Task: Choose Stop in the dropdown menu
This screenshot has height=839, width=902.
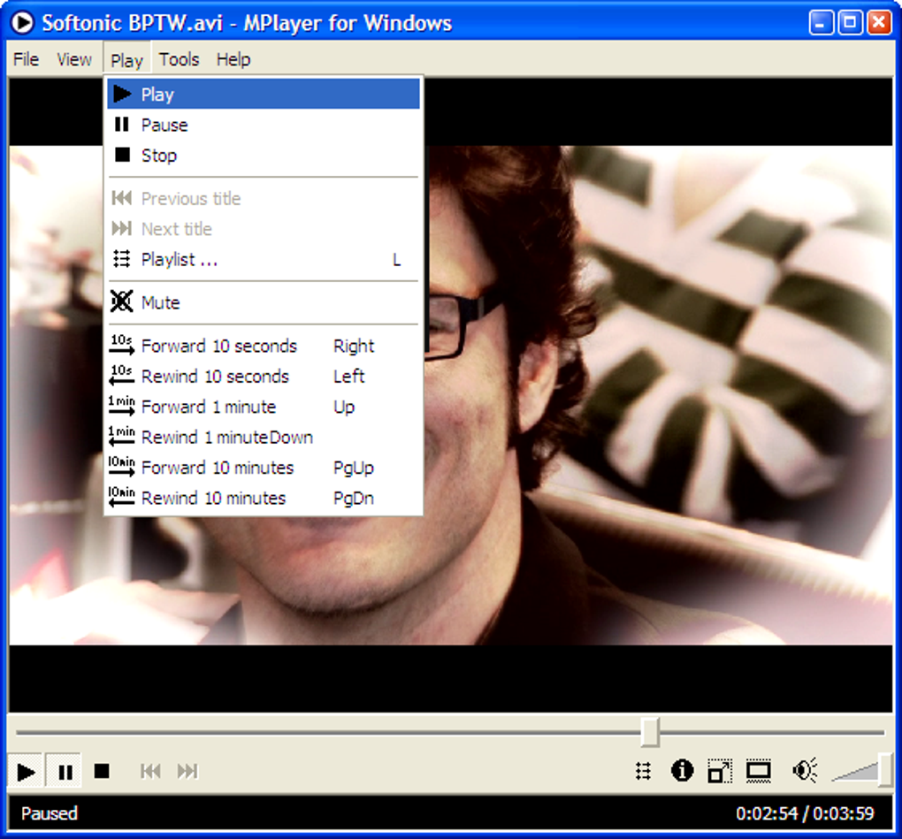Action: tap(264, 156)
